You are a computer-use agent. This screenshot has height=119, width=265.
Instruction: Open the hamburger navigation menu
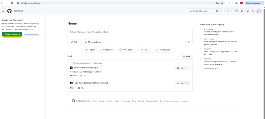click(3, 11)
